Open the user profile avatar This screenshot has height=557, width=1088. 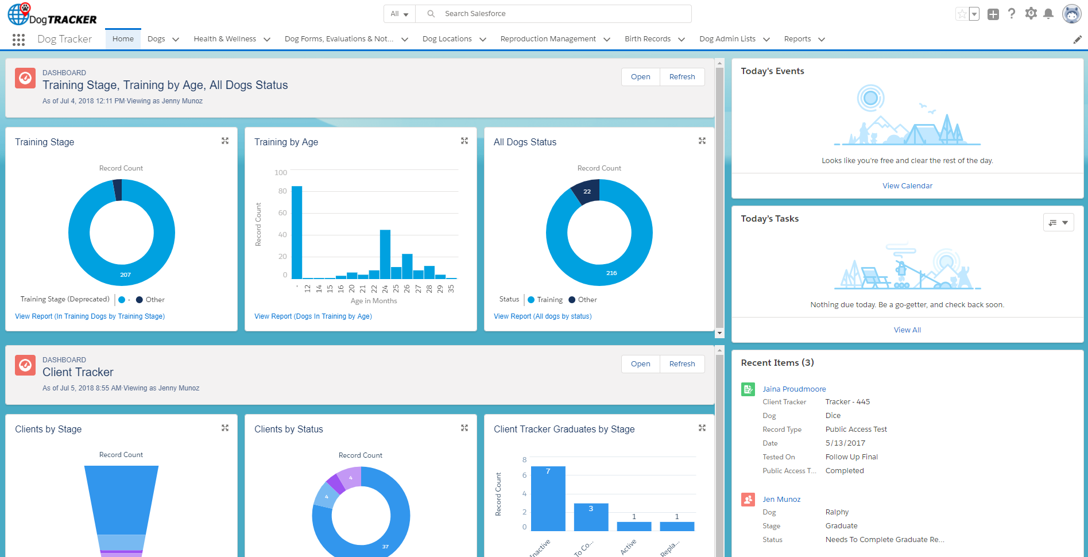1071,14
